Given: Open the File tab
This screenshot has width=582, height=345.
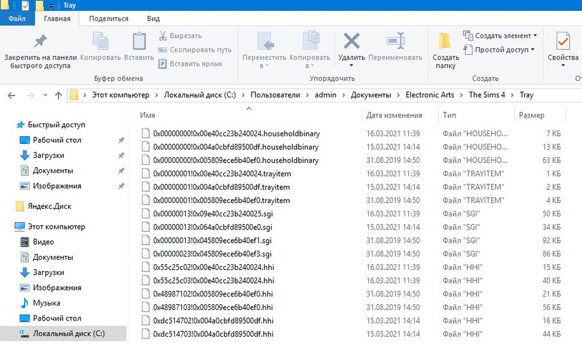Looking at the screenshot, I should click(17, 19).
